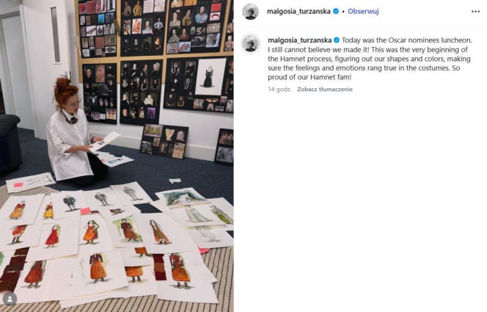
Task: Click the post caption text
Action: [370, 59]
